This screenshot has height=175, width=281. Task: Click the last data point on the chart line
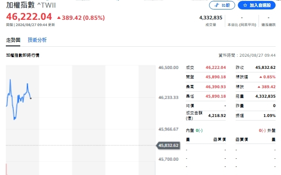[x=31, y=98]
